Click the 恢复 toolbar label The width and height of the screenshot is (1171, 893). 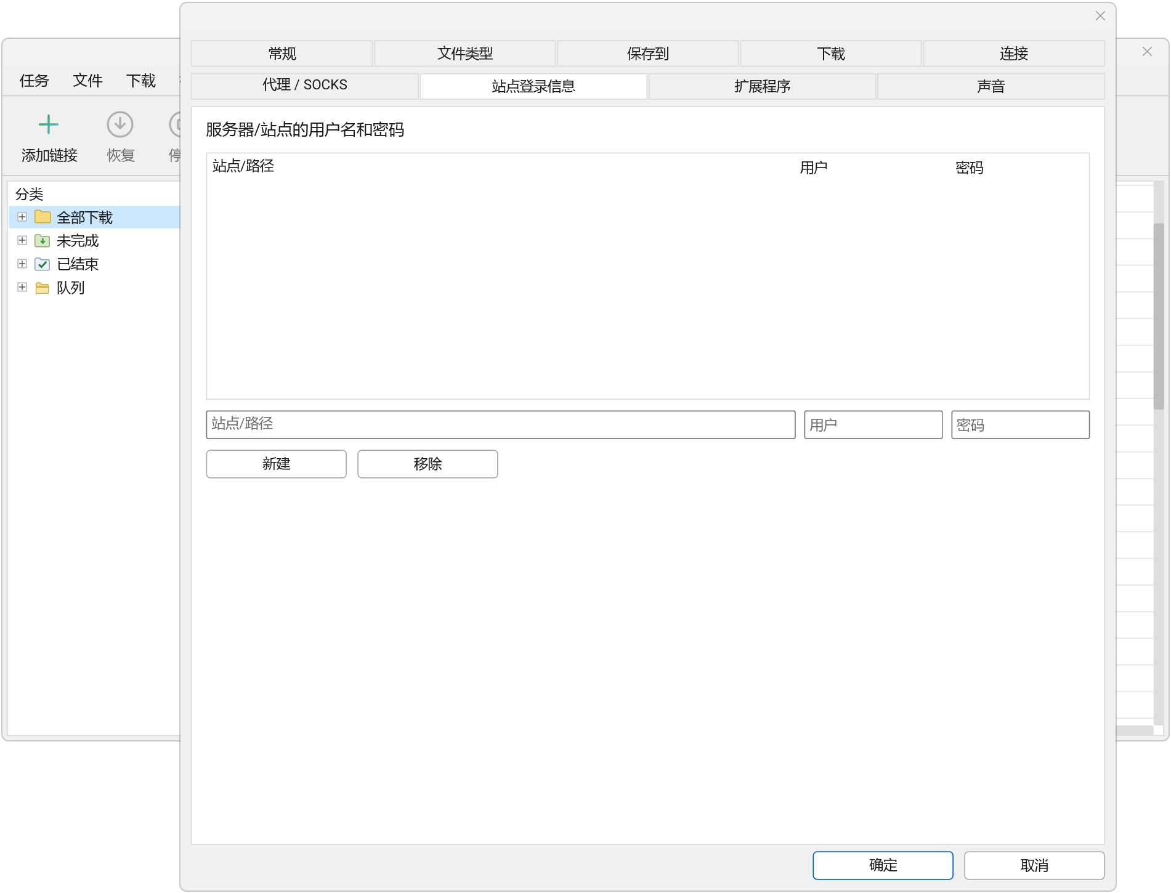point(121,155)
